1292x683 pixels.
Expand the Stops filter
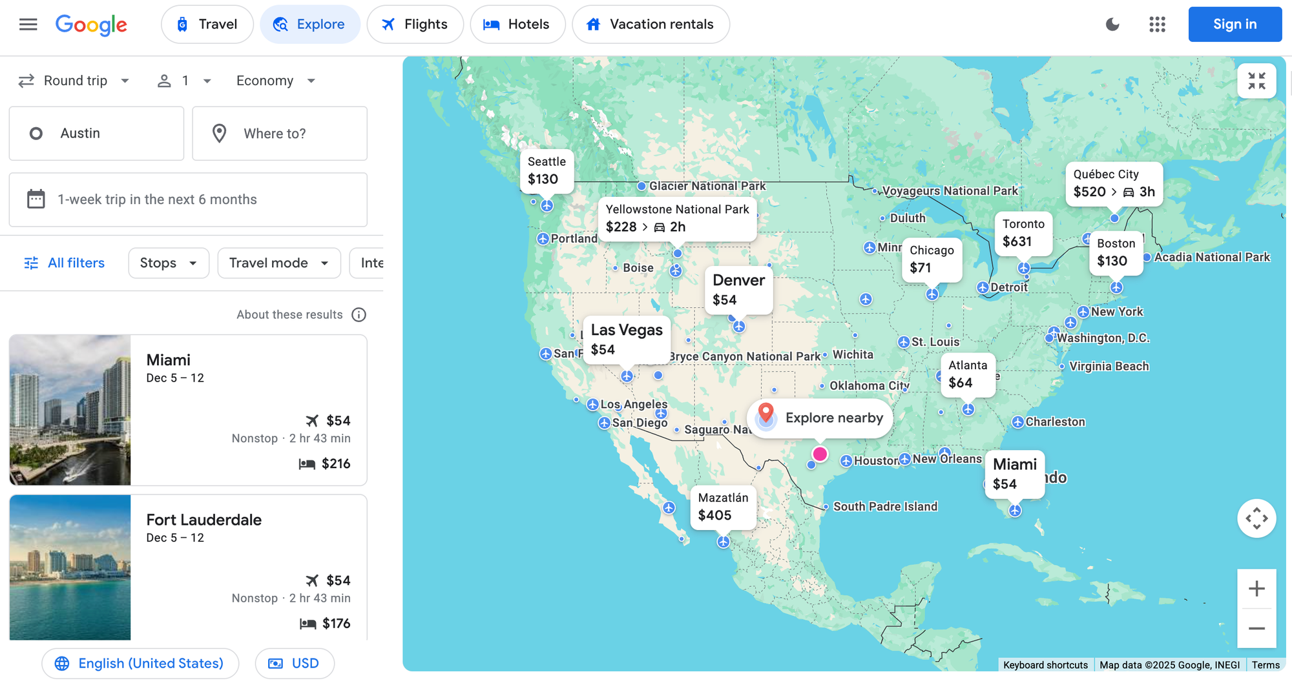169,263
